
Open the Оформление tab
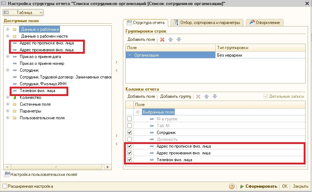265,23
